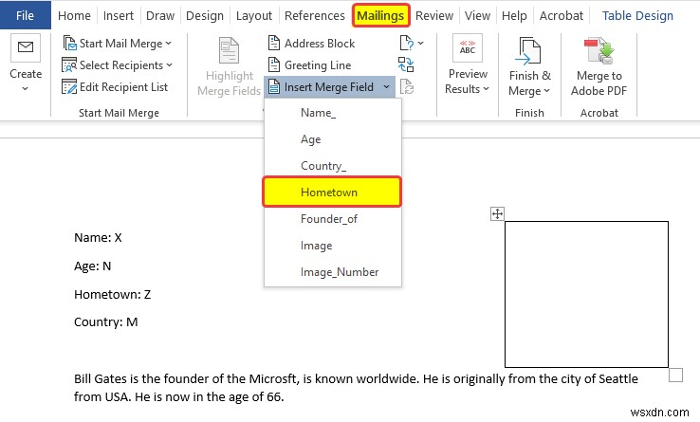Click the Address Block label

[x=320, y=44]
